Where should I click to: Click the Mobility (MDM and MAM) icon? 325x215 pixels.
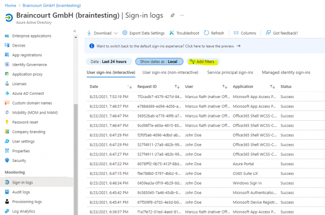tap(7, 112)
